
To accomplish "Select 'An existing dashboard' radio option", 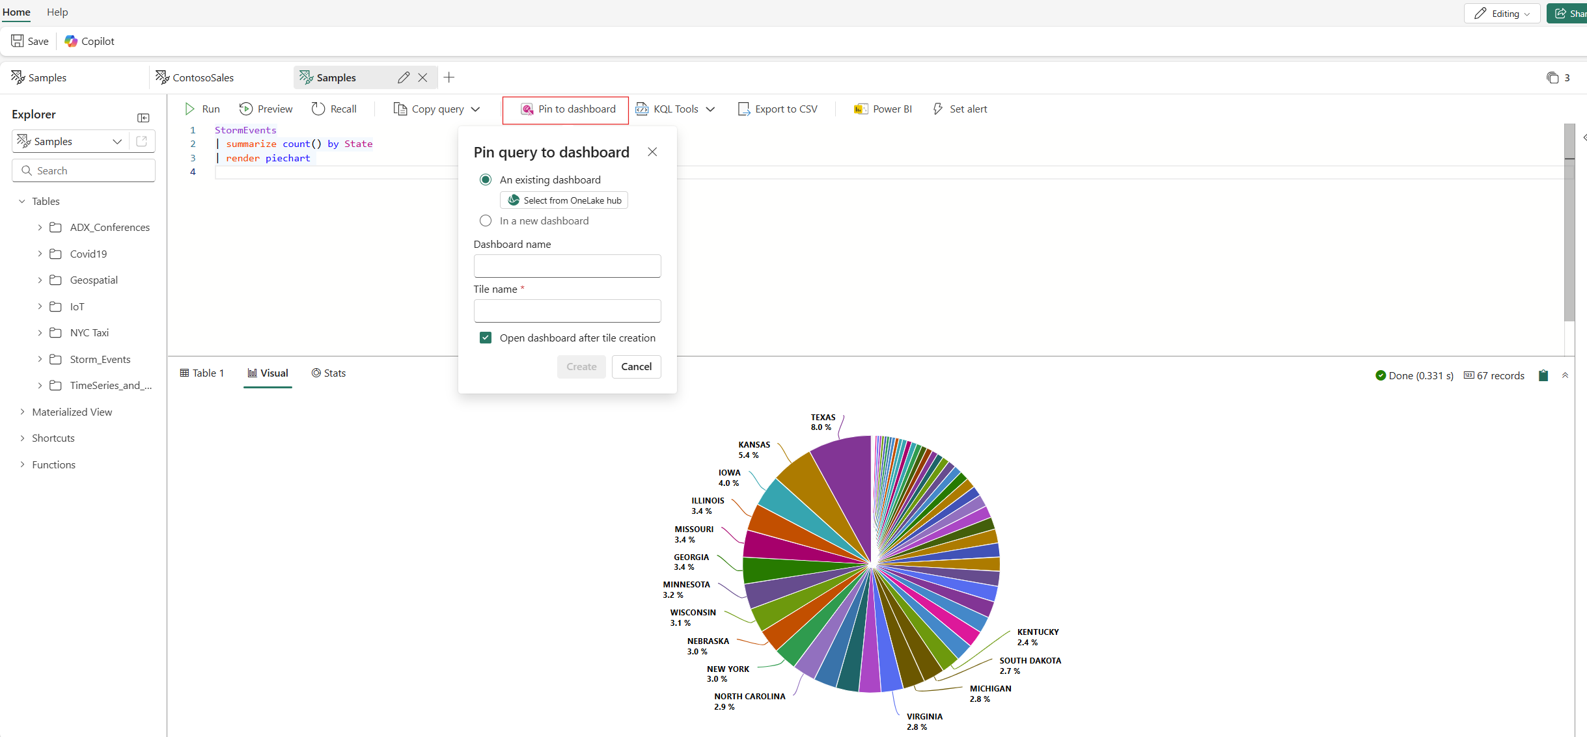I will pos(486,180).
